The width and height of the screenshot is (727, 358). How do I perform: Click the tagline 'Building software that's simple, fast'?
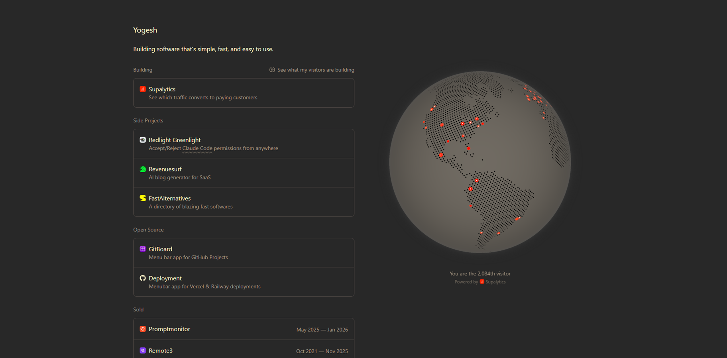[x=203, y=49]
